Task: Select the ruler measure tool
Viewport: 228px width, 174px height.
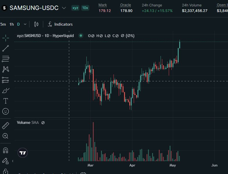Action: pyautogui.click(x=6, y=126)
